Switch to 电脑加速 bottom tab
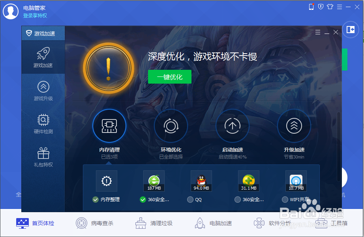This screenshot has height=237, width=364. (213, 223)
